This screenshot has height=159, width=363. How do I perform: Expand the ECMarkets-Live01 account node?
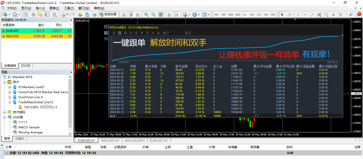(10, 87)
